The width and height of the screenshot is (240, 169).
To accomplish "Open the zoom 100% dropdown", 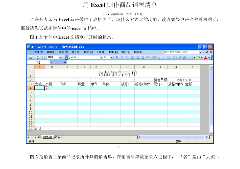I will click(60, 57).
